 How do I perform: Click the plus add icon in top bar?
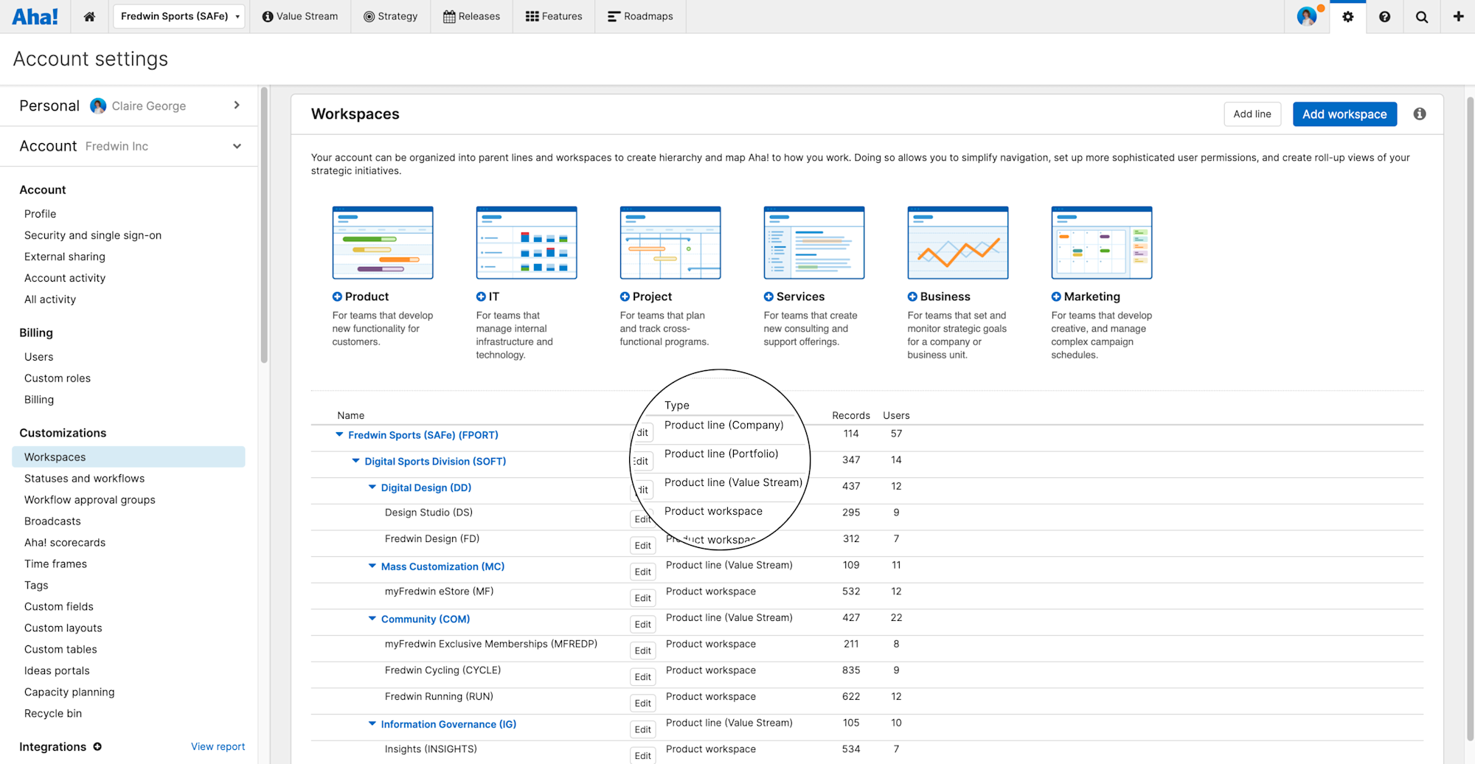[x=1458, y=16]
